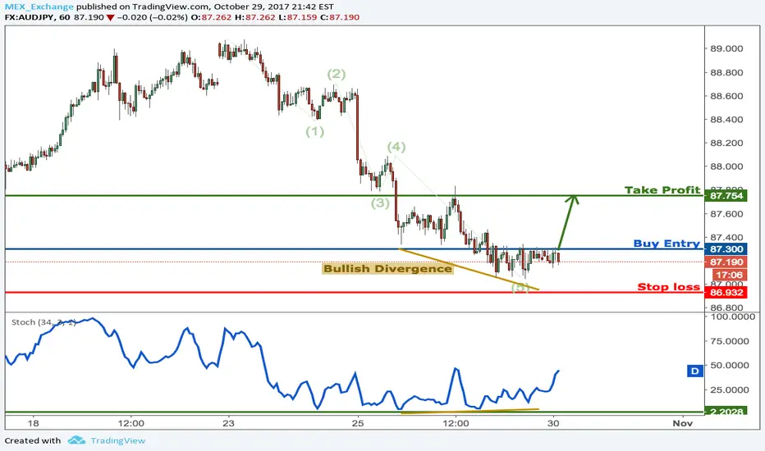
Task: Click the 50.0000 stochastic axis label
Action: (730, 365)
